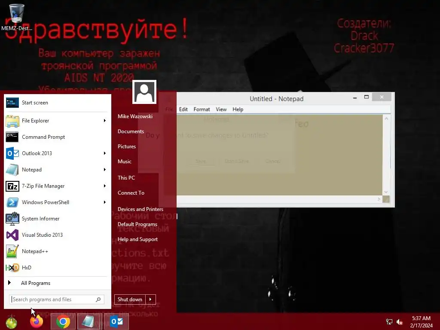The height and width of the screenshot is (330, 440).
Task: Open Documents from Start menu
Action: [131, 131]
